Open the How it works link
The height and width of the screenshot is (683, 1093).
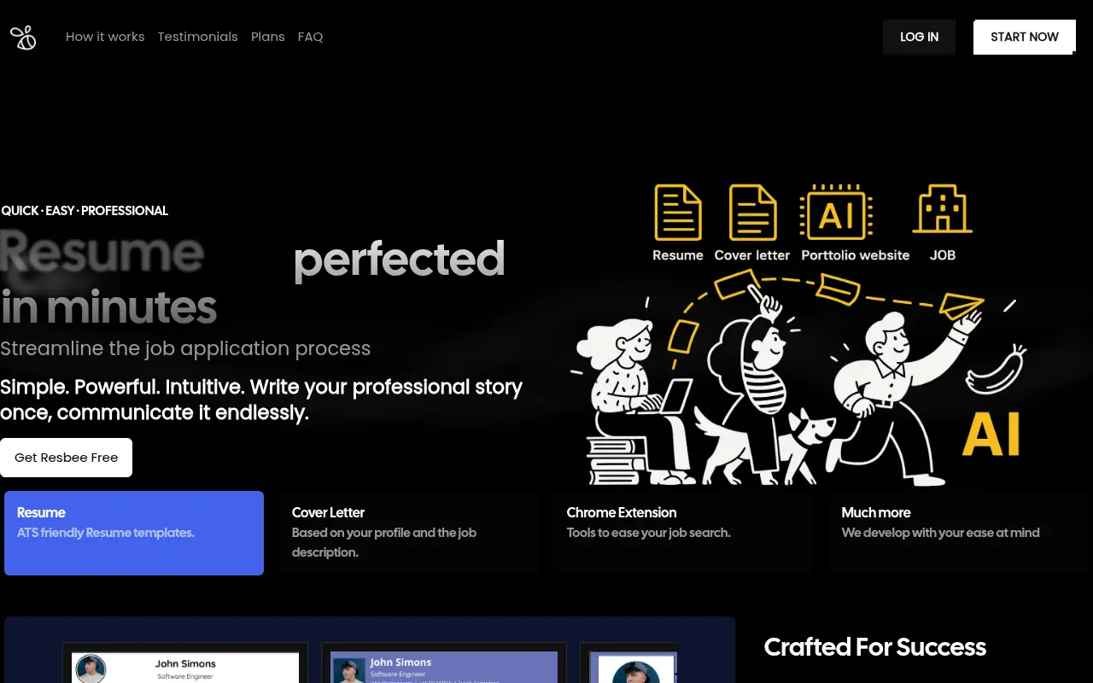point(105,37)
